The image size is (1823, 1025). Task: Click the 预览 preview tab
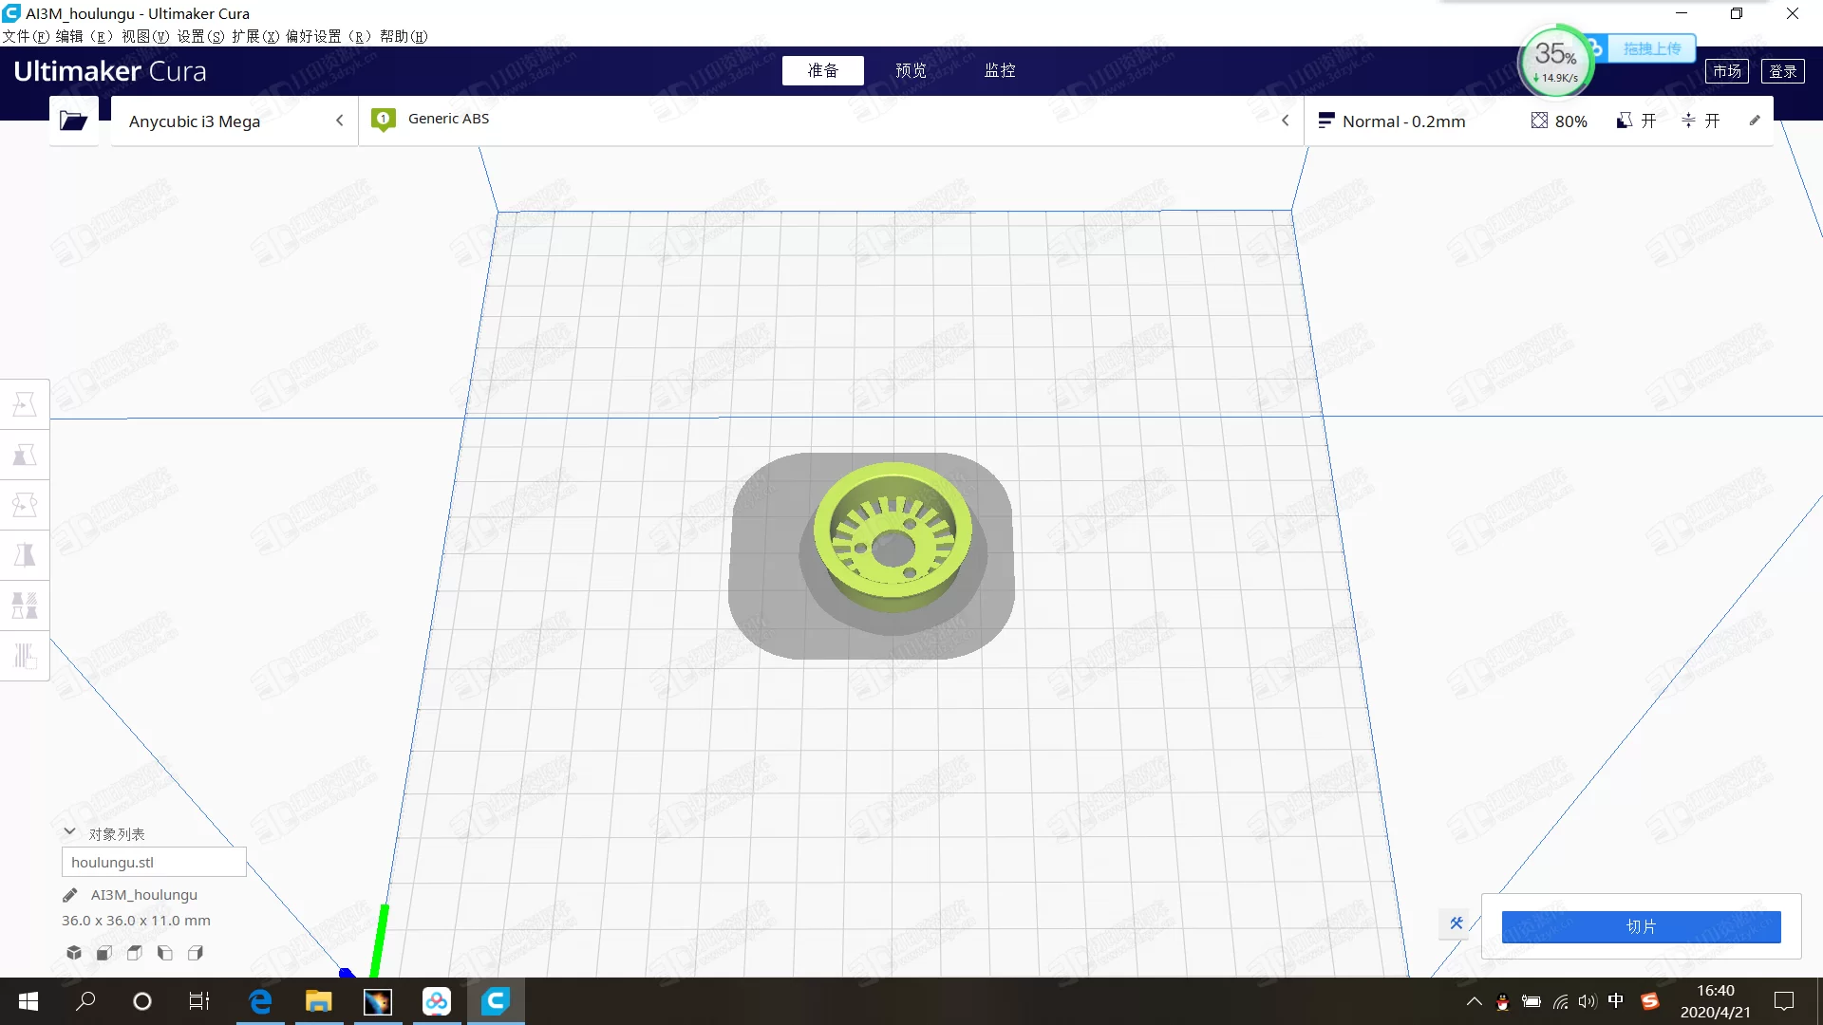pos(911,70)
